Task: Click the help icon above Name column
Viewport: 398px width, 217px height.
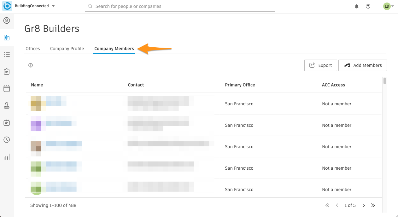Action: point(31,65)
